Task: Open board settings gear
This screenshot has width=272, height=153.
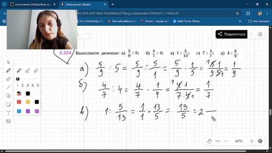Action: pos(260,34)
